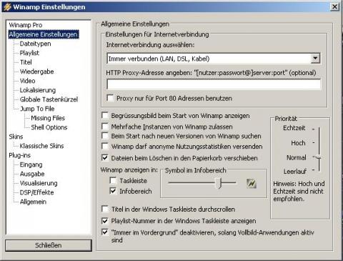
Task: Select 'Shell Options' tree item
Action: click(49, 127)
